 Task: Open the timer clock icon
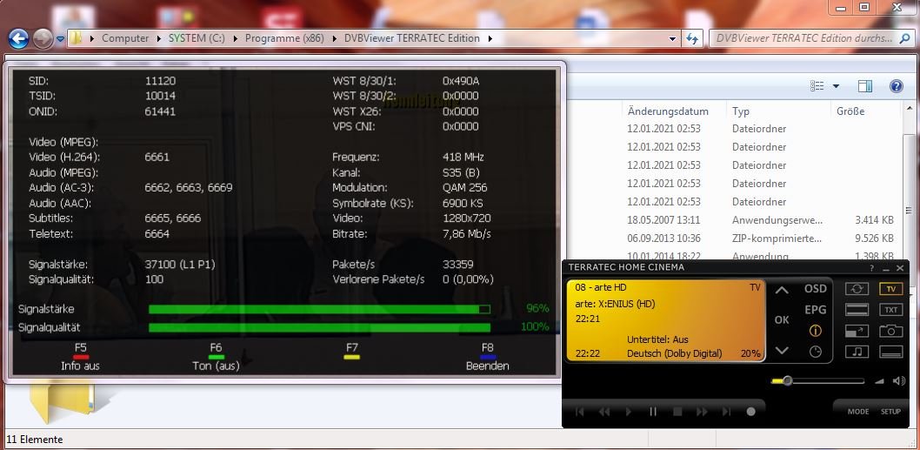click(x=815, y=352)
